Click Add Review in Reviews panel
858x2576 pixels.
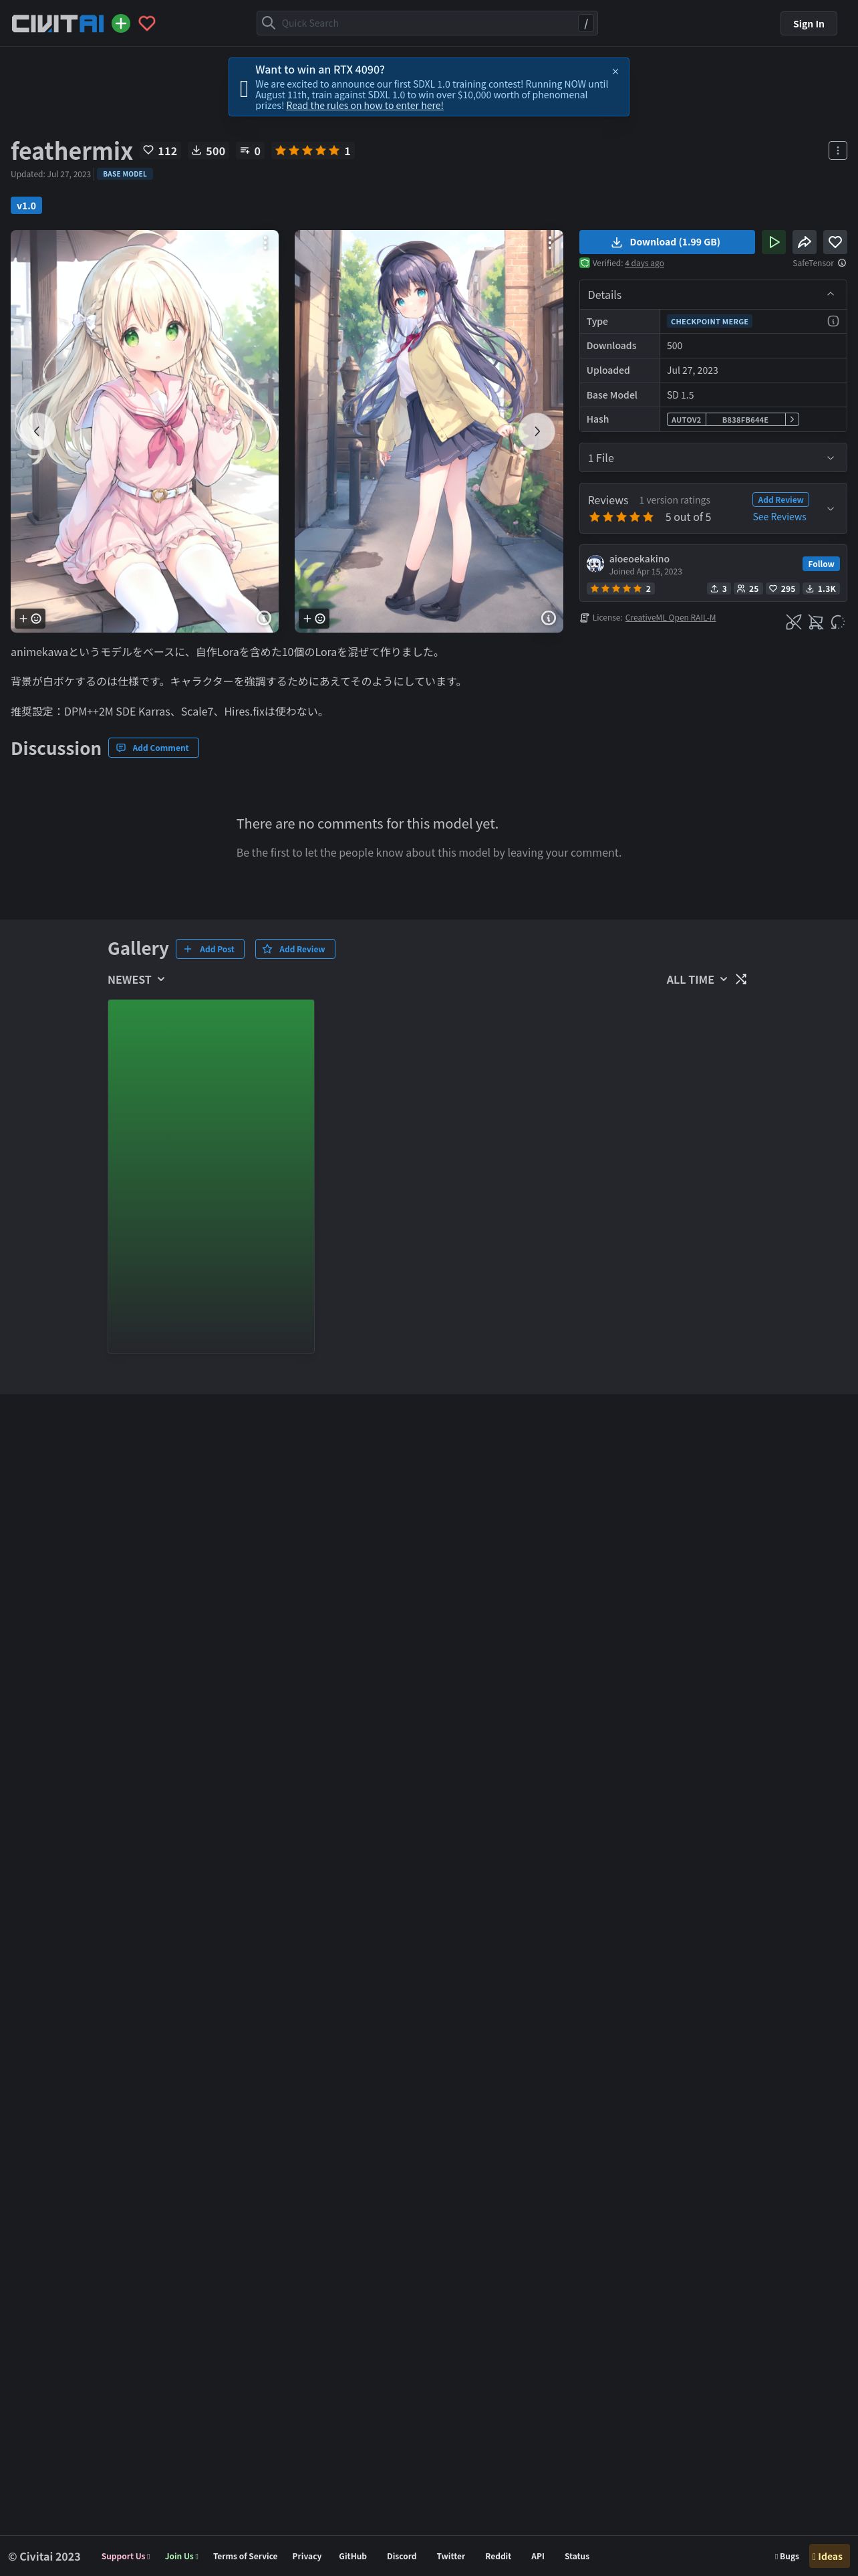pos(780,499)
